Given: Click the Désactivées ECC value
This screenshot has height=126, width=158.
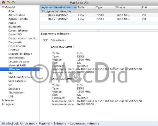Looking at the screenshot, I should click(58, 40).
